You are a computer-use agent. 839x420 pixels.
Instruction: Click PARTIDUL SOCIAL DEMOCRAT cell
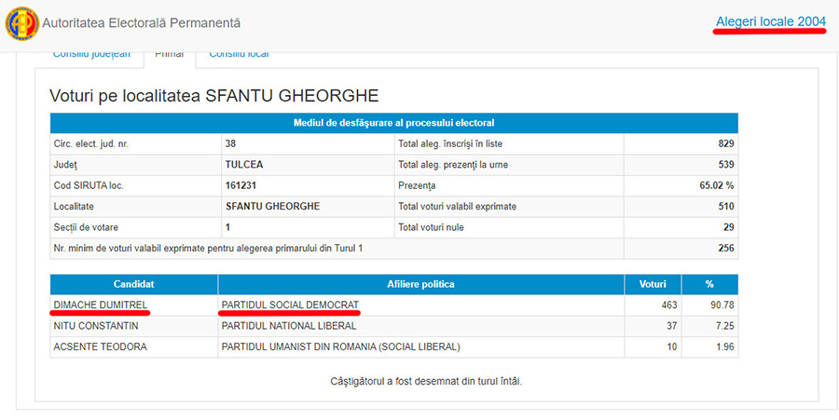click(290, 305)
